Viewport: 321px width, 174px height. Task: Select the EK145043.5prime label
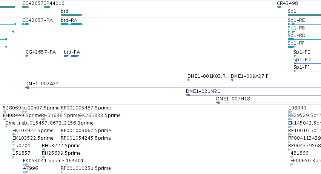(x=305, y=123)
